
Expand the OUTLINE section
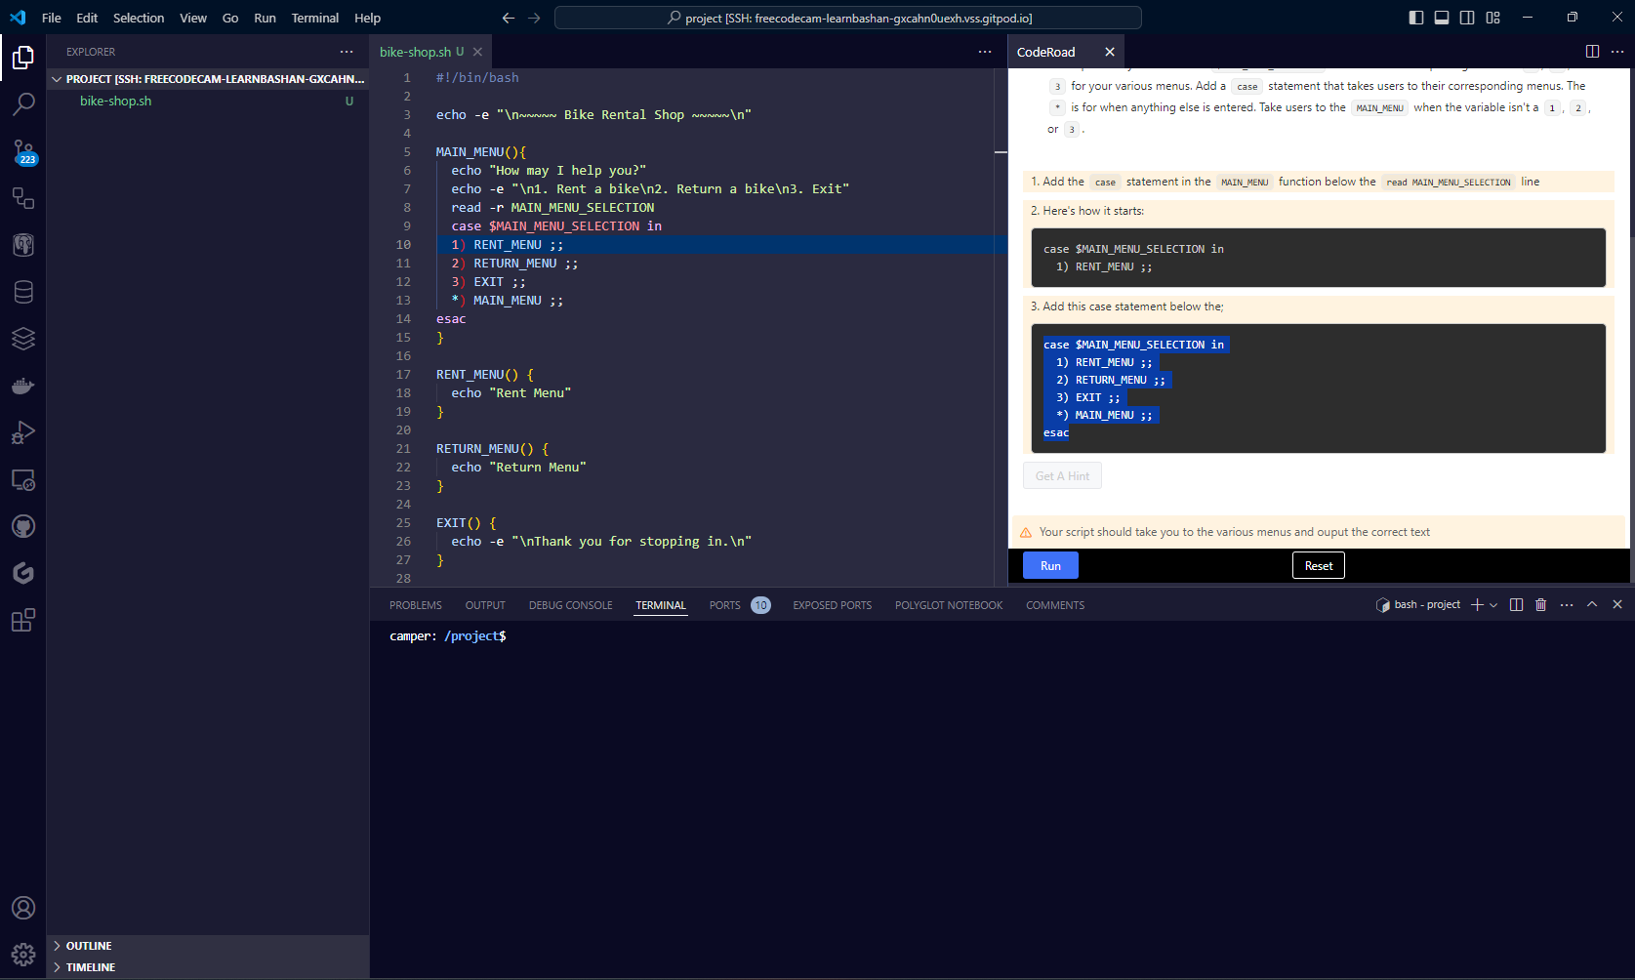[x=89, y=945]
